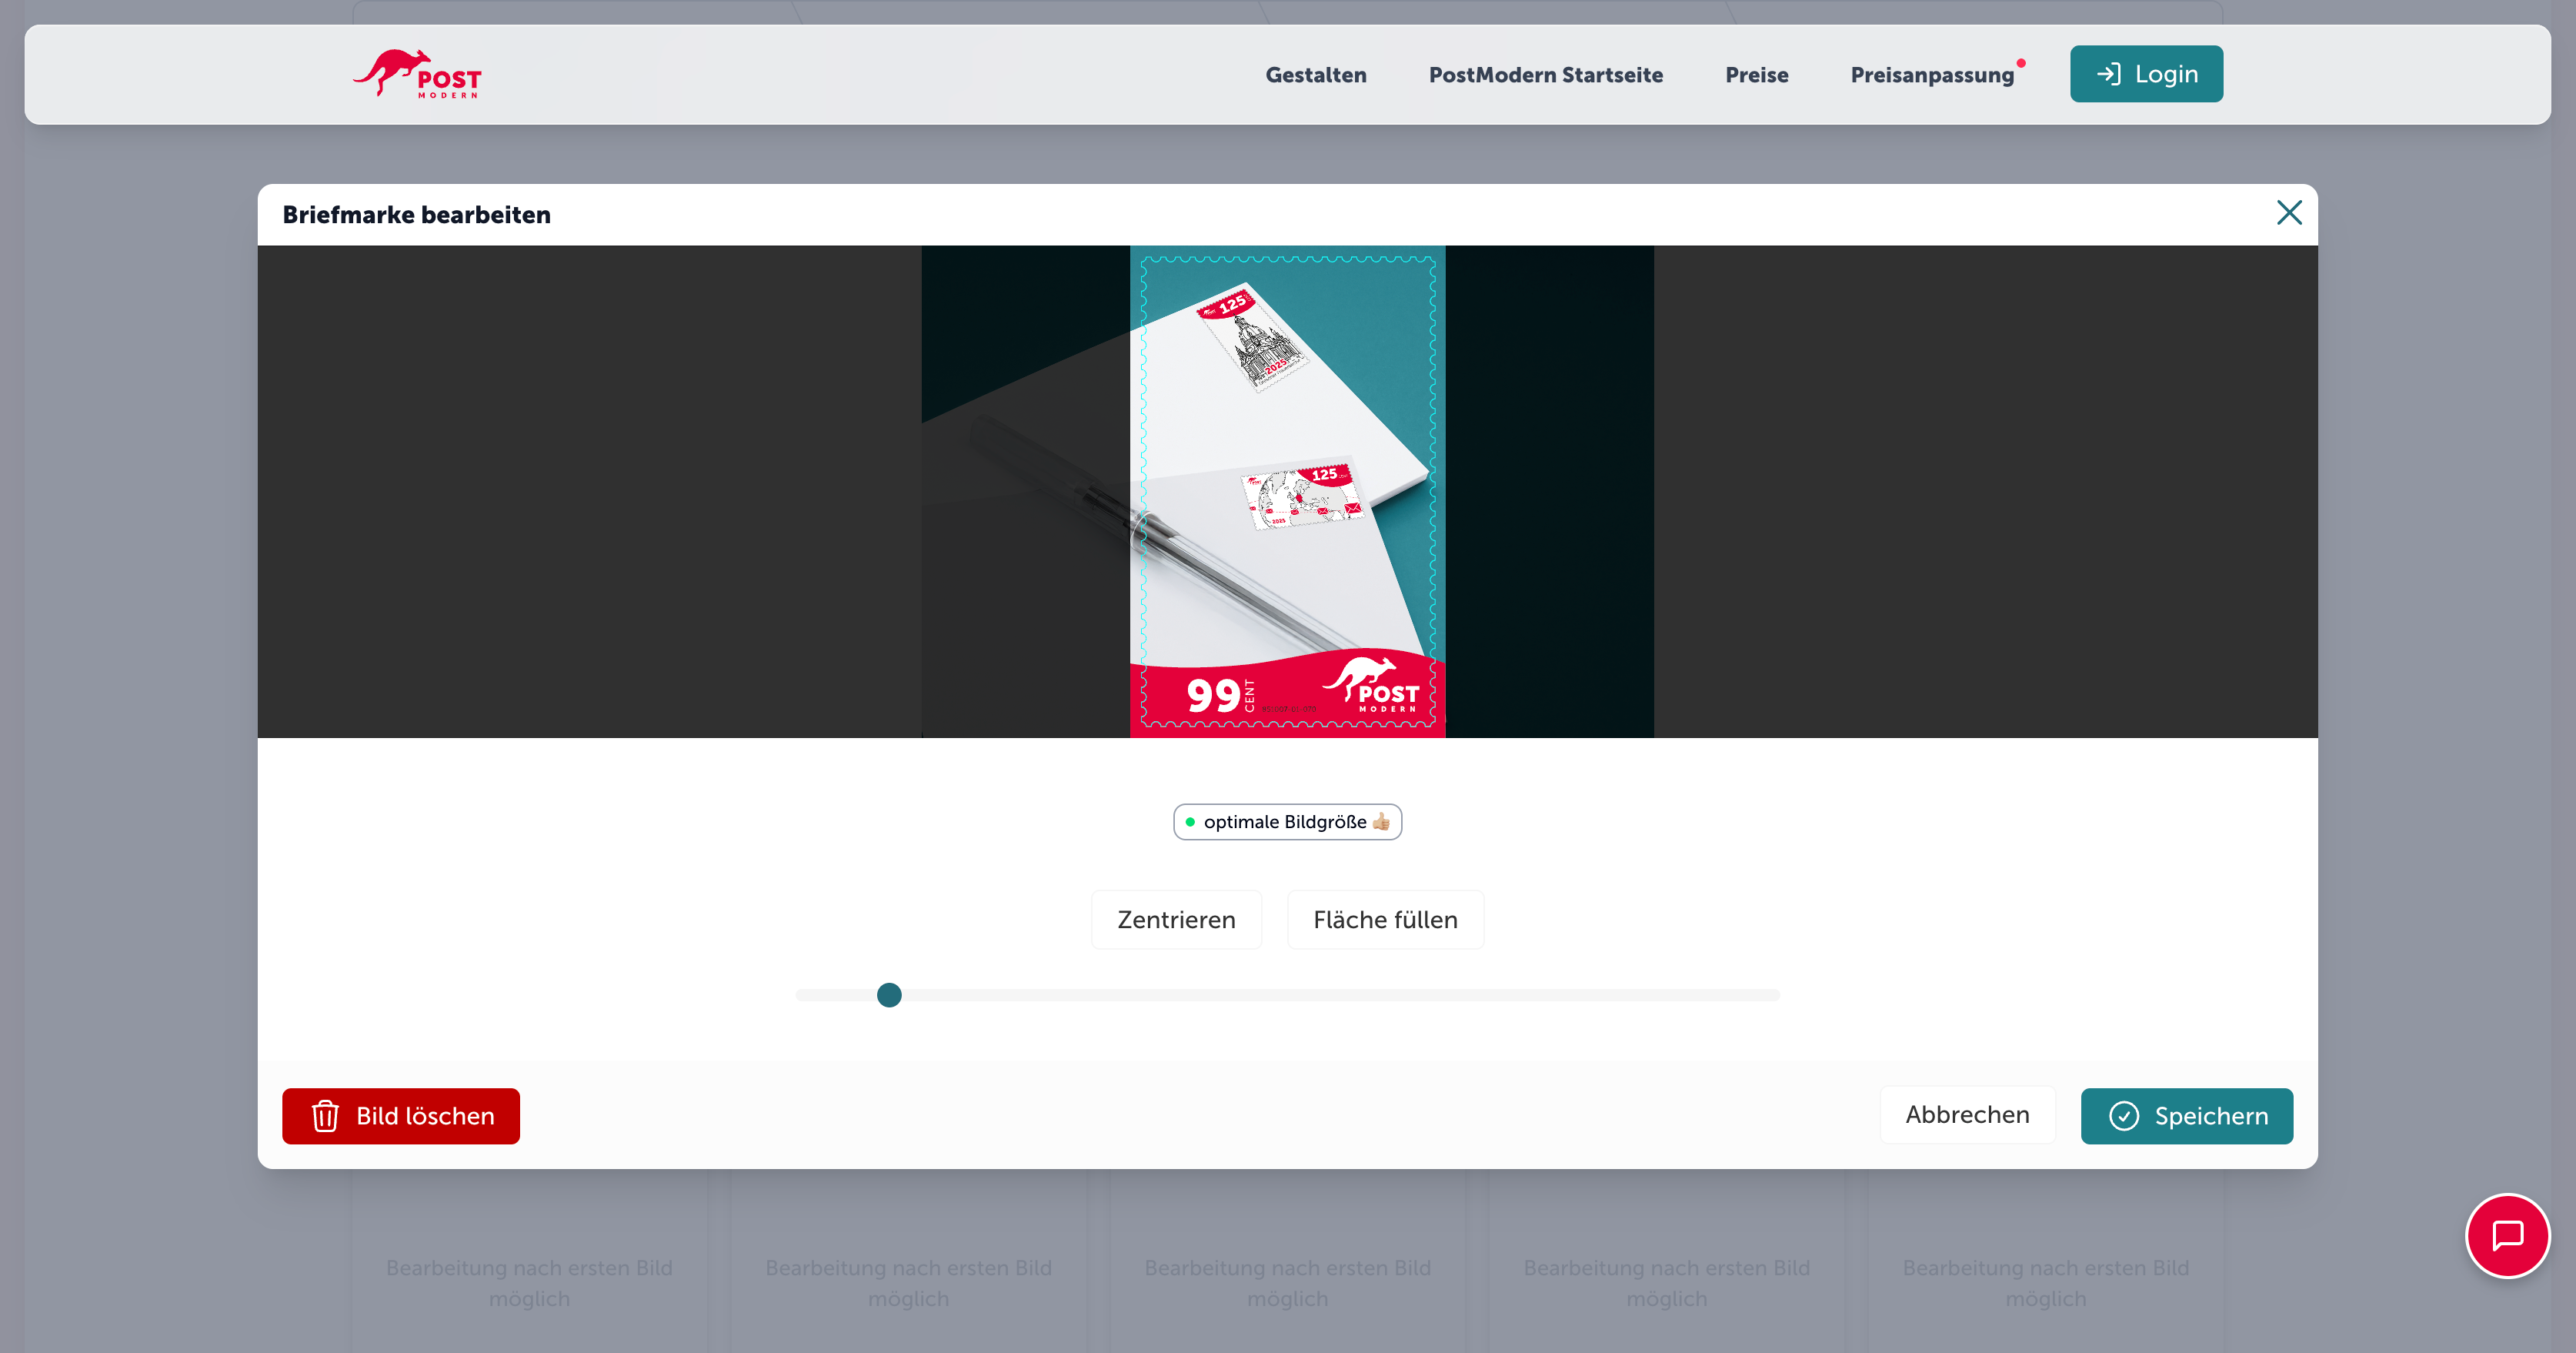
Task: Click the checkmark icon inside Speichern button
Action: [x=2124, y=1116]
